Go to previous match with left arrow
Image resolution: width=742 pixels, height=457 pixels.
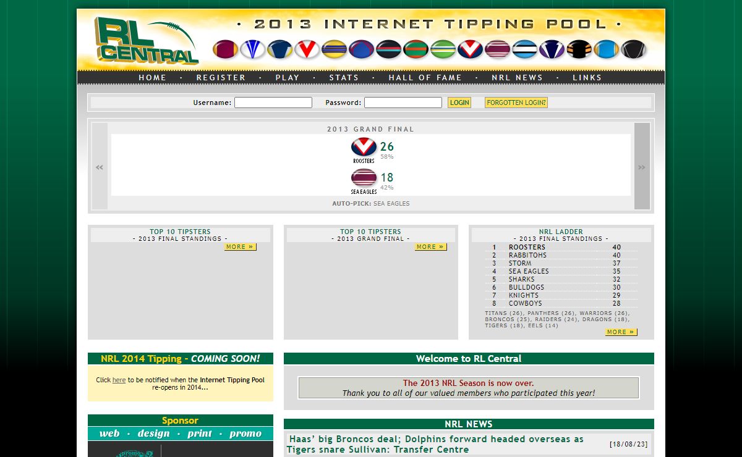tap(100, 166)
